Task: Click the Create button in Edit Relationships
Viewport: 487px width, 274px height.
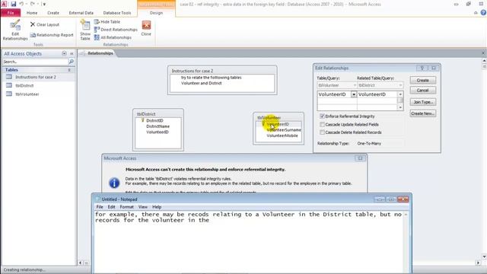Action: (x=423, y=80)
